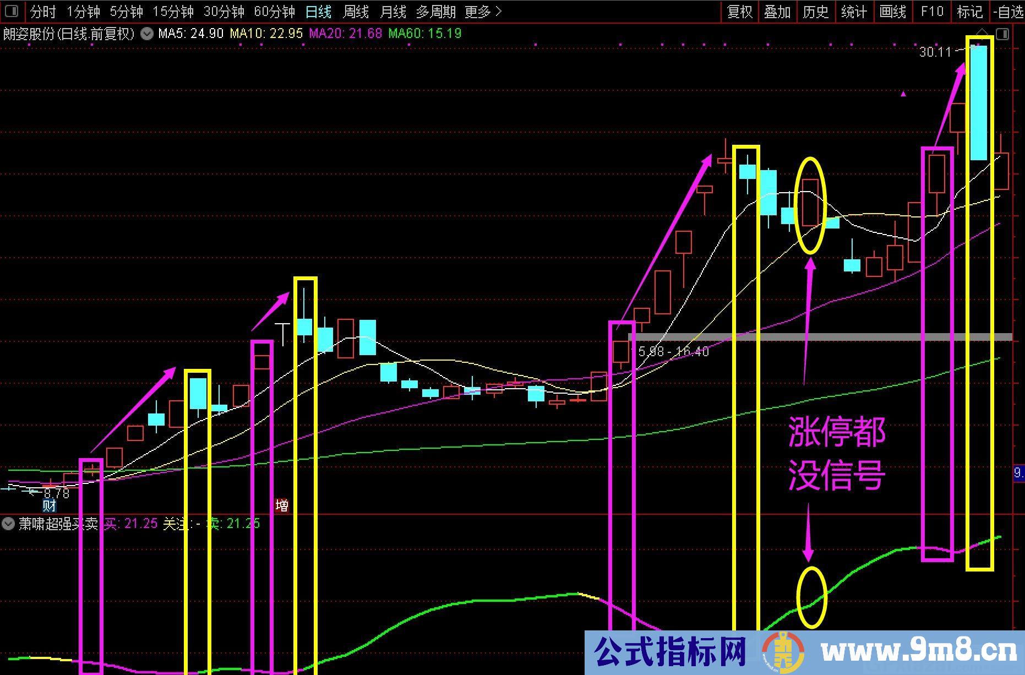The width and height of the screenshot is (1025, 675).
Task: Open the F10 company info
Action: 931,11
